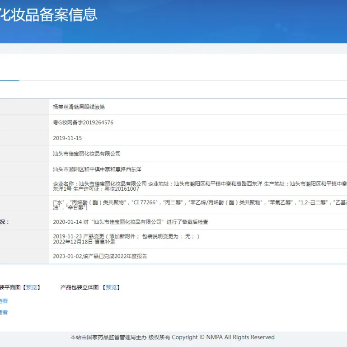The image size is (347, 347).
Task: Select the 化妆品备案信息 page title
Action: pyautogui.click(x=48, y=15)
